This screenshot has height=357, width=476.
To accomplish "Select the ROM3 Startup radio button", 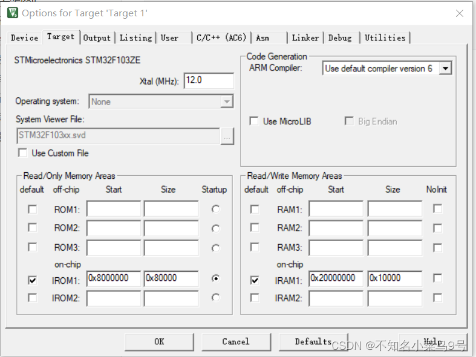I will click(x=215, y=248).
